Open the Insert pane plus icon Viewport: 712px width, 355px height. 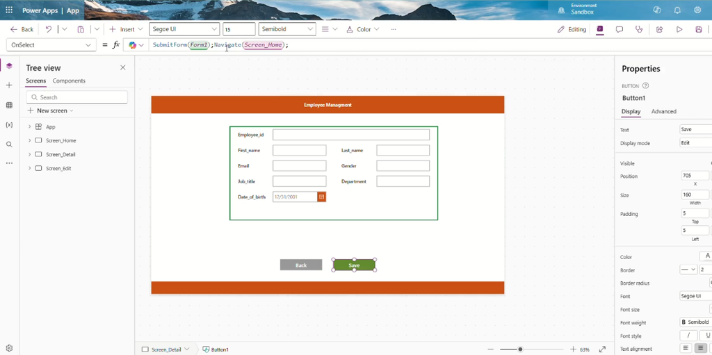click(9, 85)
